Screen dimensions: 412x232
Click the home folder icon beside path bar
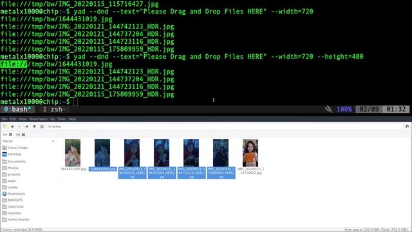42,126
